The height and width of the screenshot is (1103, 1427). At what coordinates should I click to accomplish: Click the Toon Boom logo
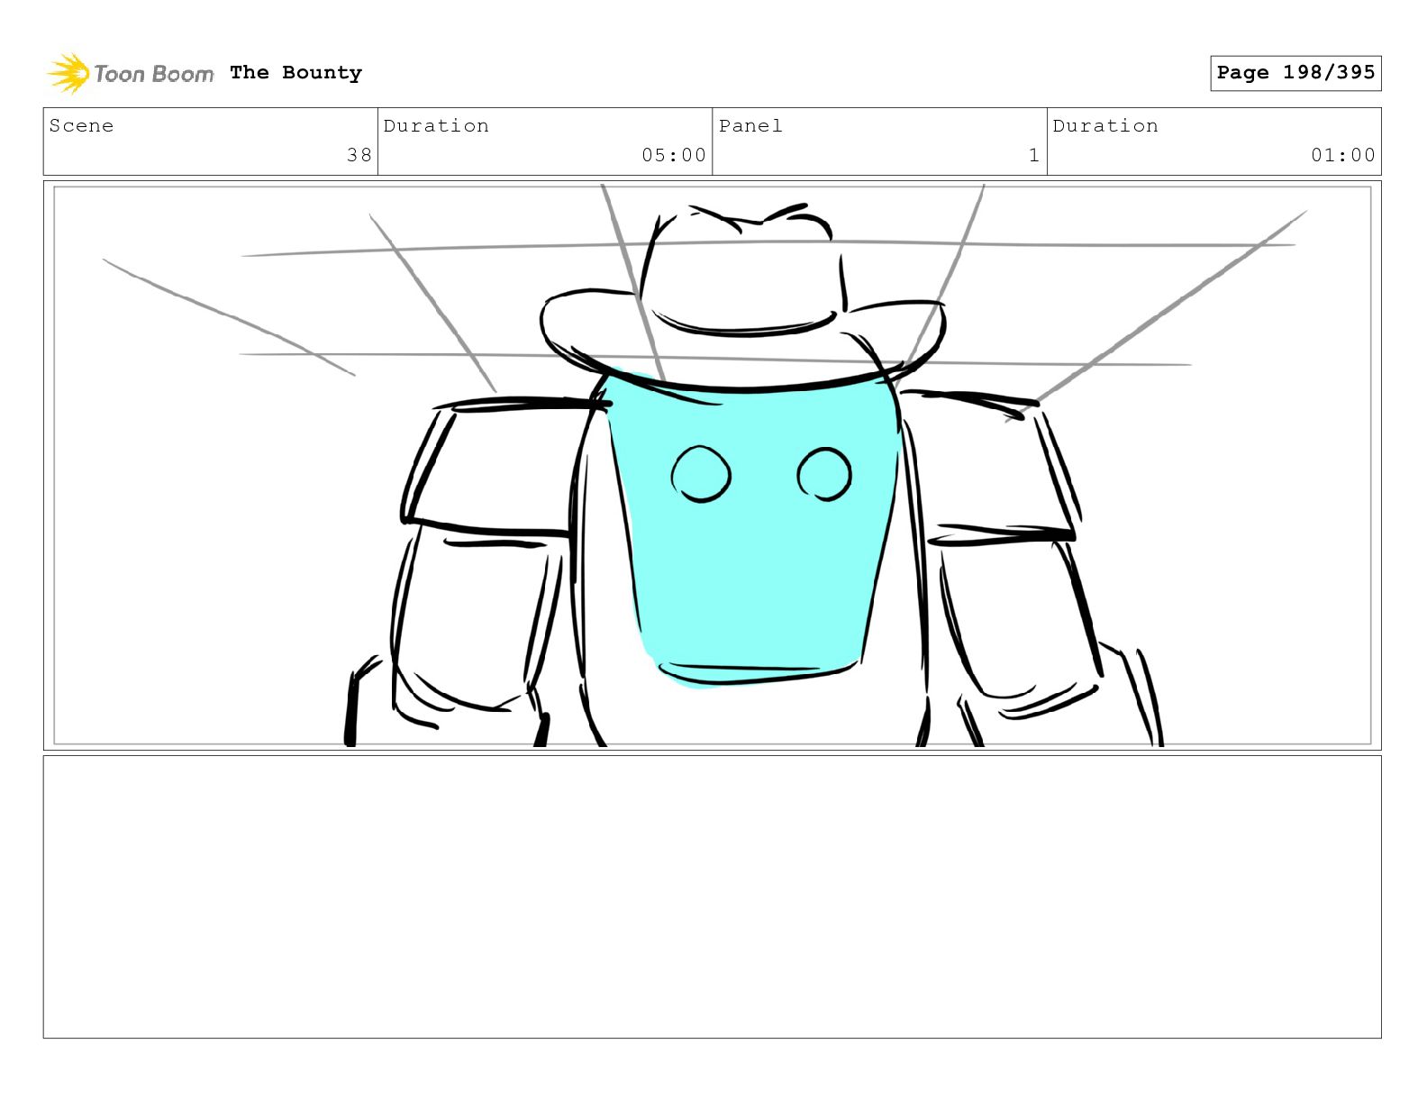[131, 73]
